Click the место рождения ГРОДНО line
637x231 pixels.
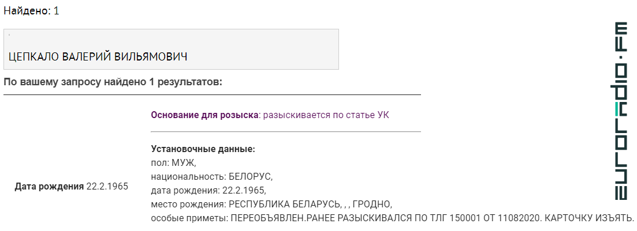(271, 205)
